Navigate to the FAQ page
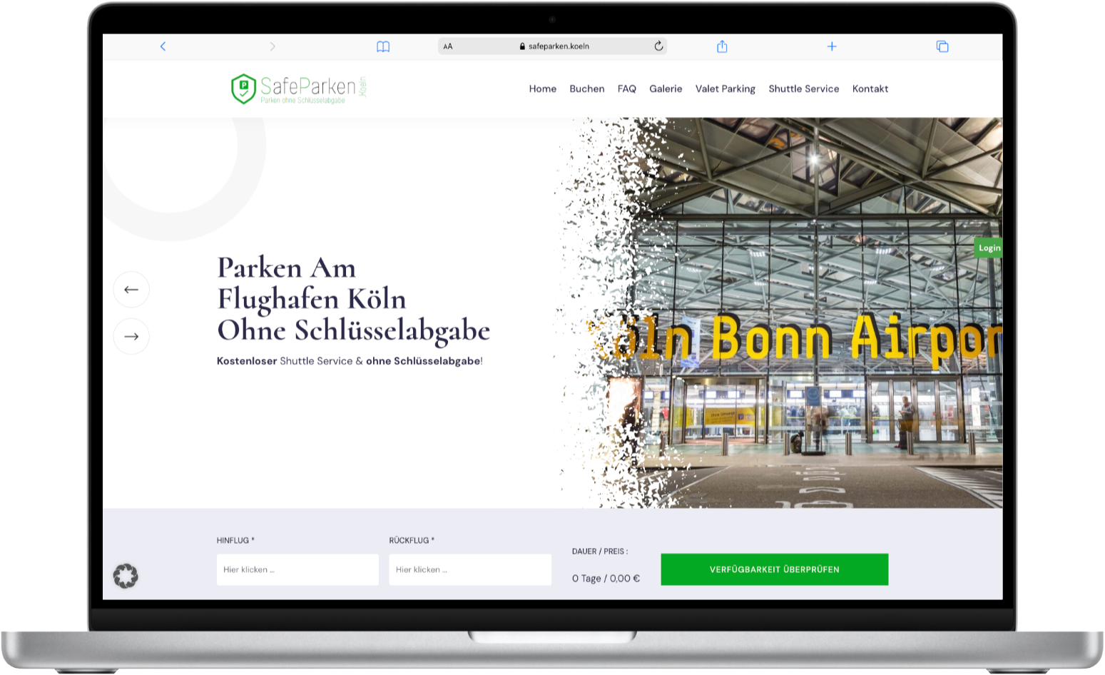The width and height of the screenshot is (1105, 675). click(x=626, y=89)
